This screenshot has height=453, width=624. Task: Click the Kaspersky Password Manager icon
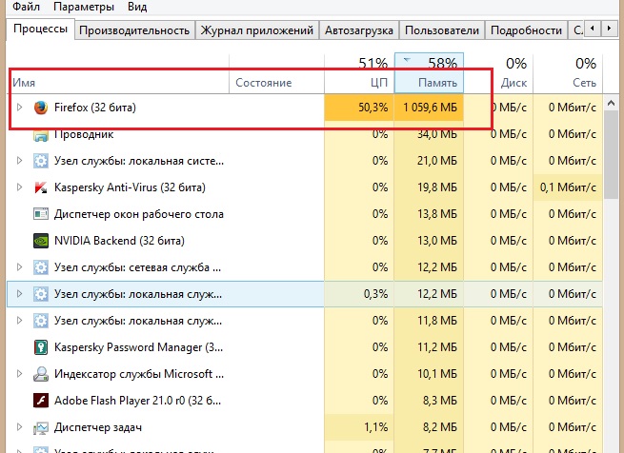[41, 347]
